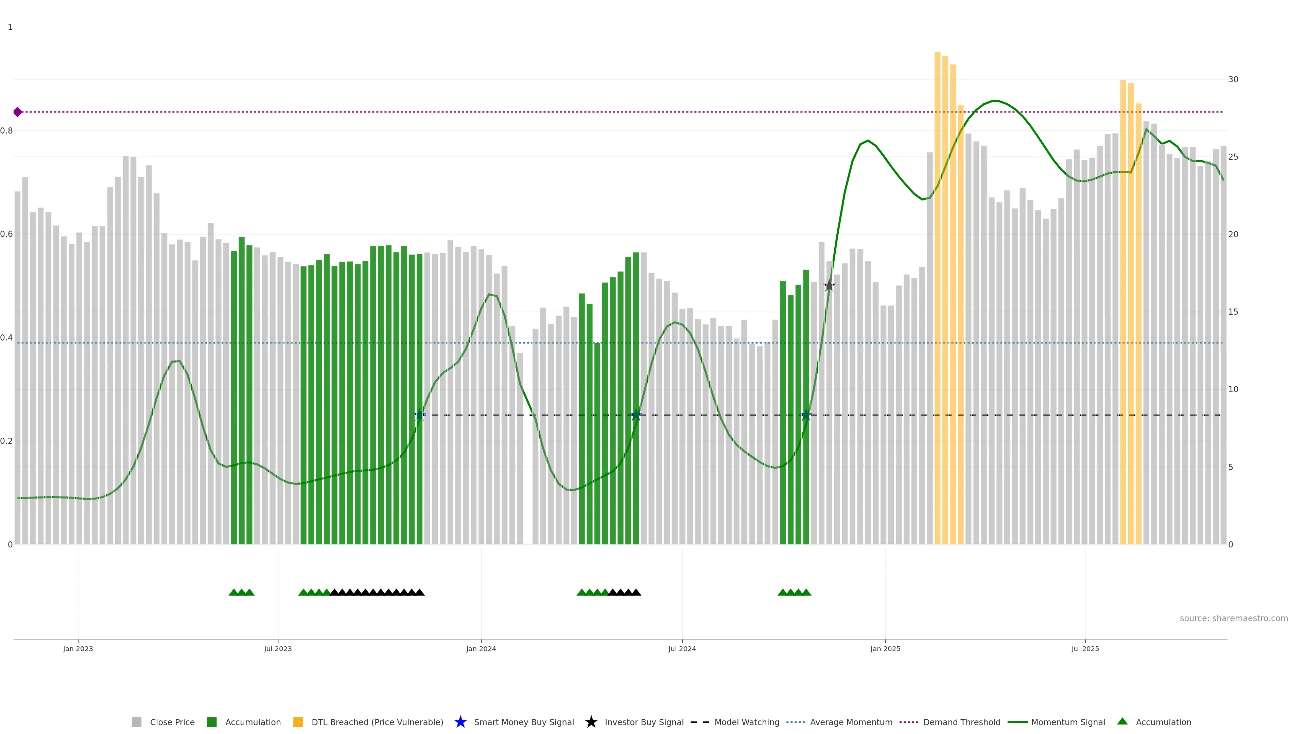Click the Model Watching dashed line legend icon
The width and height of the screenshot is (1305, 734).
pos(700,722)
